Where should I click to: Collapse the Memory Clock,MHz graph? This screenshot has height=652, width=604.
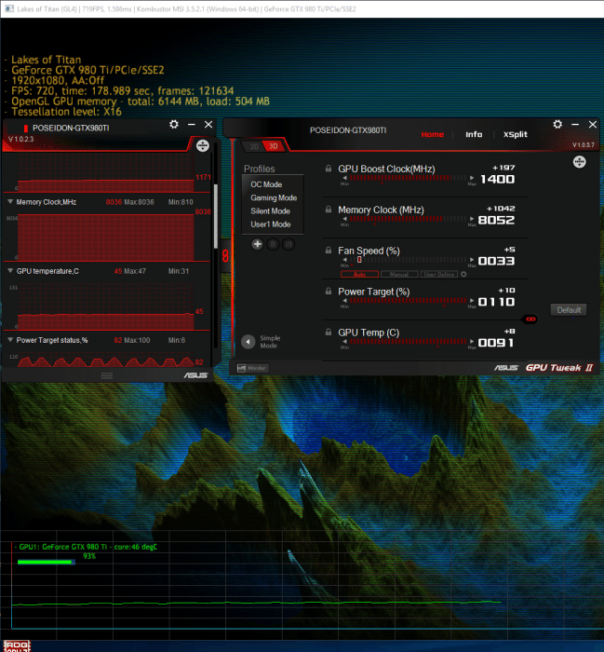(10, 202)
